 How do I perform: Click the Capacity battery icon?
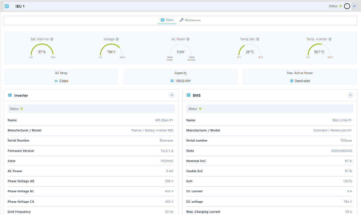click(172, 81)
